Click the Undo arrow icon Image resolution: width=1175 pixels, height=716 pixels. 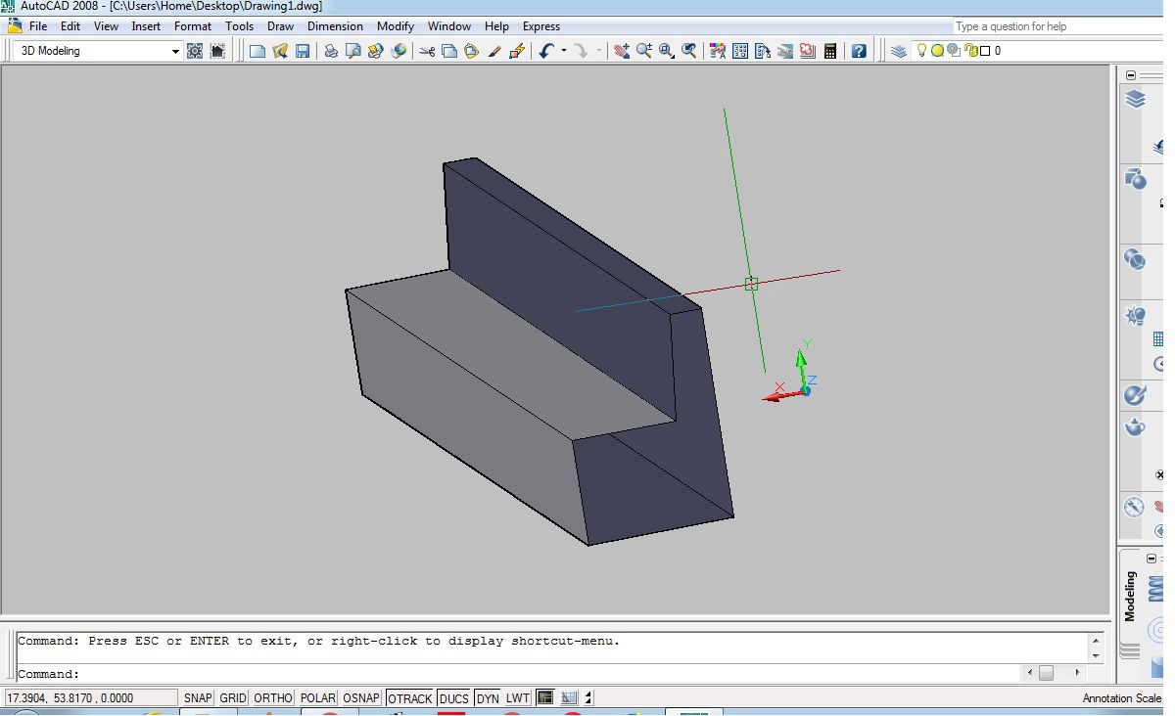click(545, 51)
